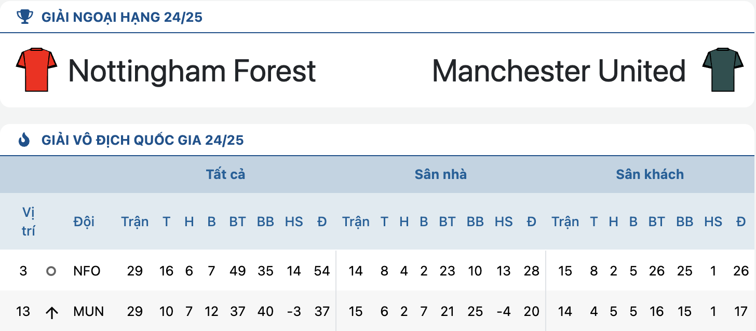Click the dark green Manchester United jersey
756x331 pixels.
tap(720, 70)
